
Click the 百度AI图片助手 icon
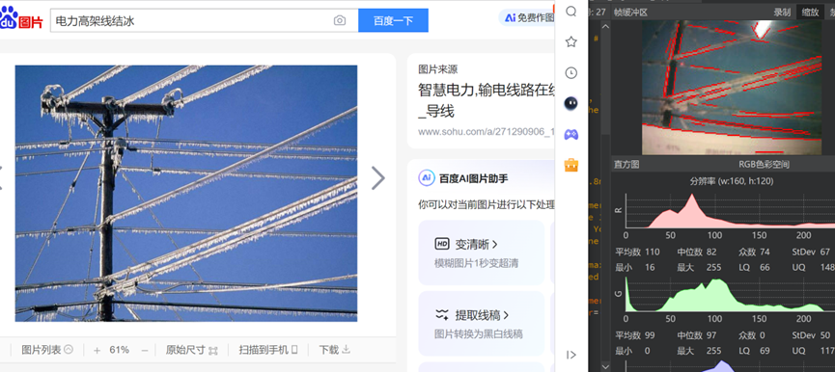[426, 178]
